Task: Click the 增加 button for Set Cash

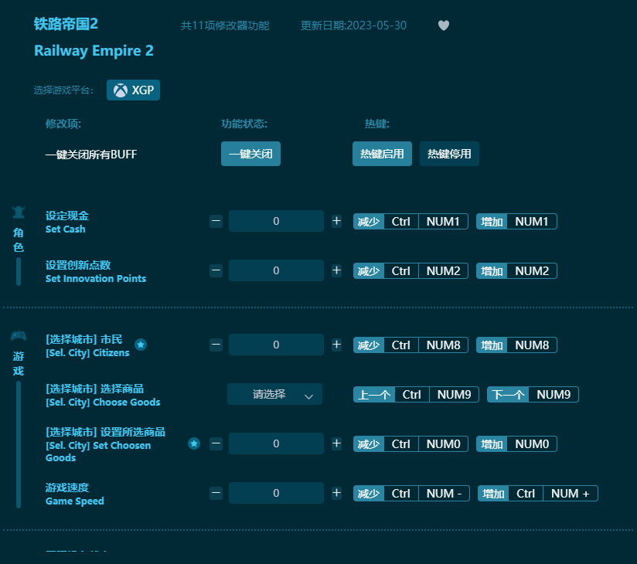Action: [x=492, y=221]
